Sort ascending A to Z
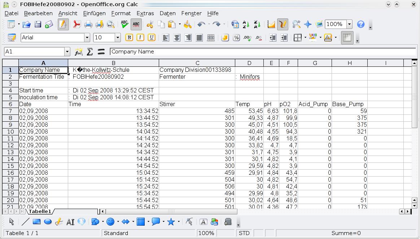Screen dimensions: 420x239 pos(246,25)
